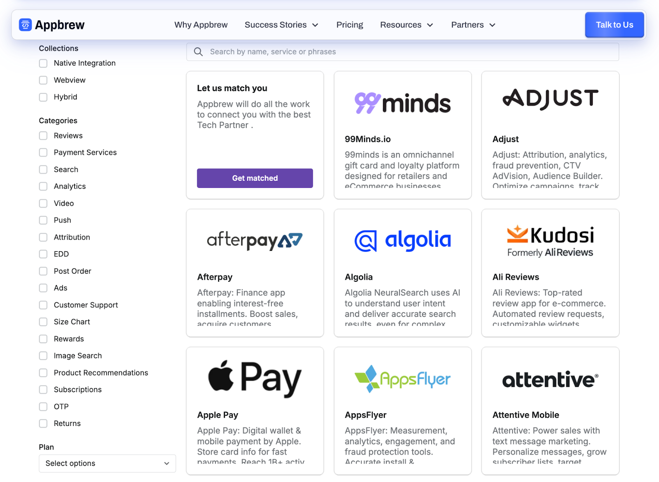Toggle the Search category checkbox
This screenshot has width=659, height=482.
tap(43, 170)
